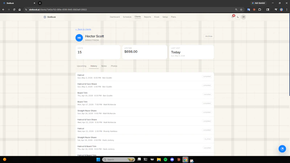Go forward one page in browser
This screenshot has width=290, height=163.
tap(9, 10)
